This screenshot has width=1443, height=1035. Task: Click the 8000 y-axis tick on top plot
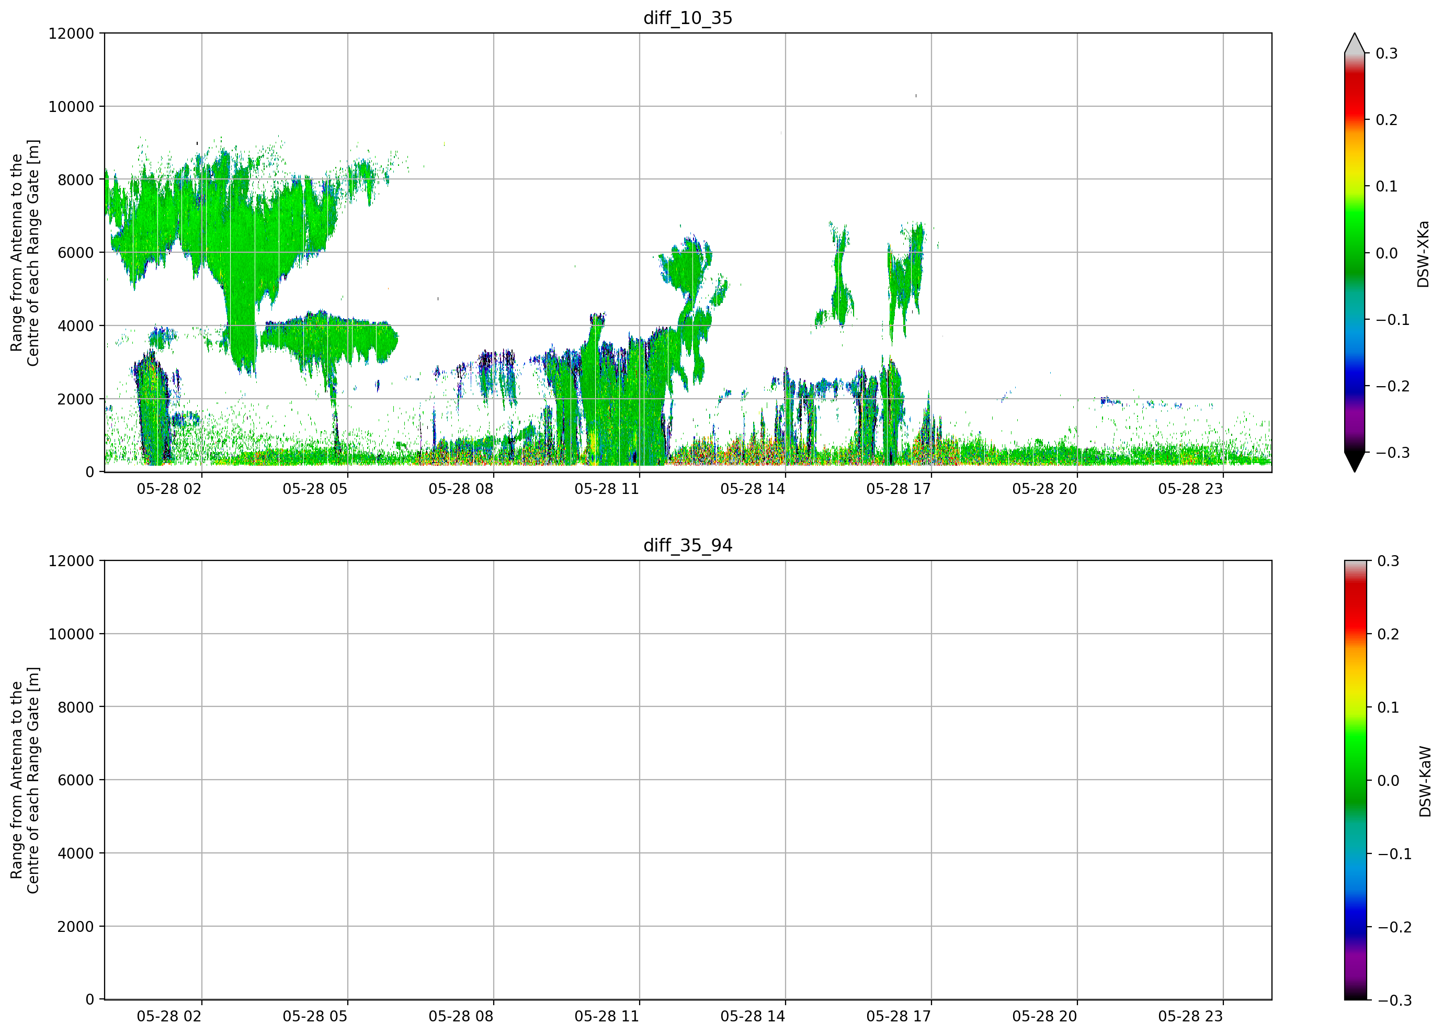pyautogui.click(x=76, y=180)
